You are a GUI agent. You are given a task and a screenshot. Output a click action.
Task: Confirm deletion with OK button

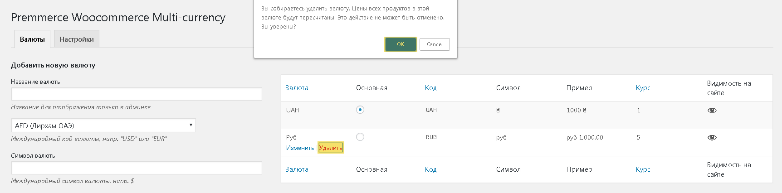[x=401, y=44]
